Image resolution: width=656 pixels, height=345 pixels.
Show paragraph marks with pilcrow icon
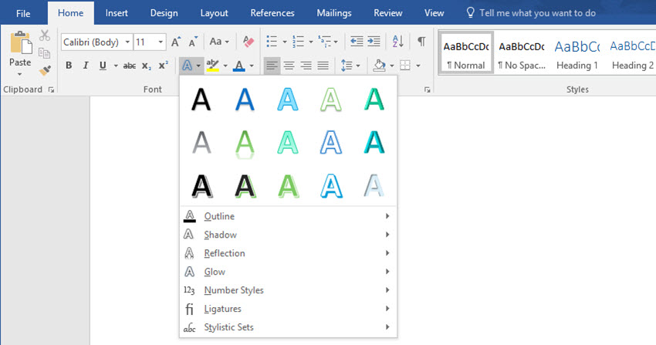pyautogui.click(x=421, y=42)
